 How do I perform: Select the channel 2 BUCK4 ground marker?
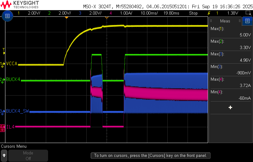click(2, 80)
